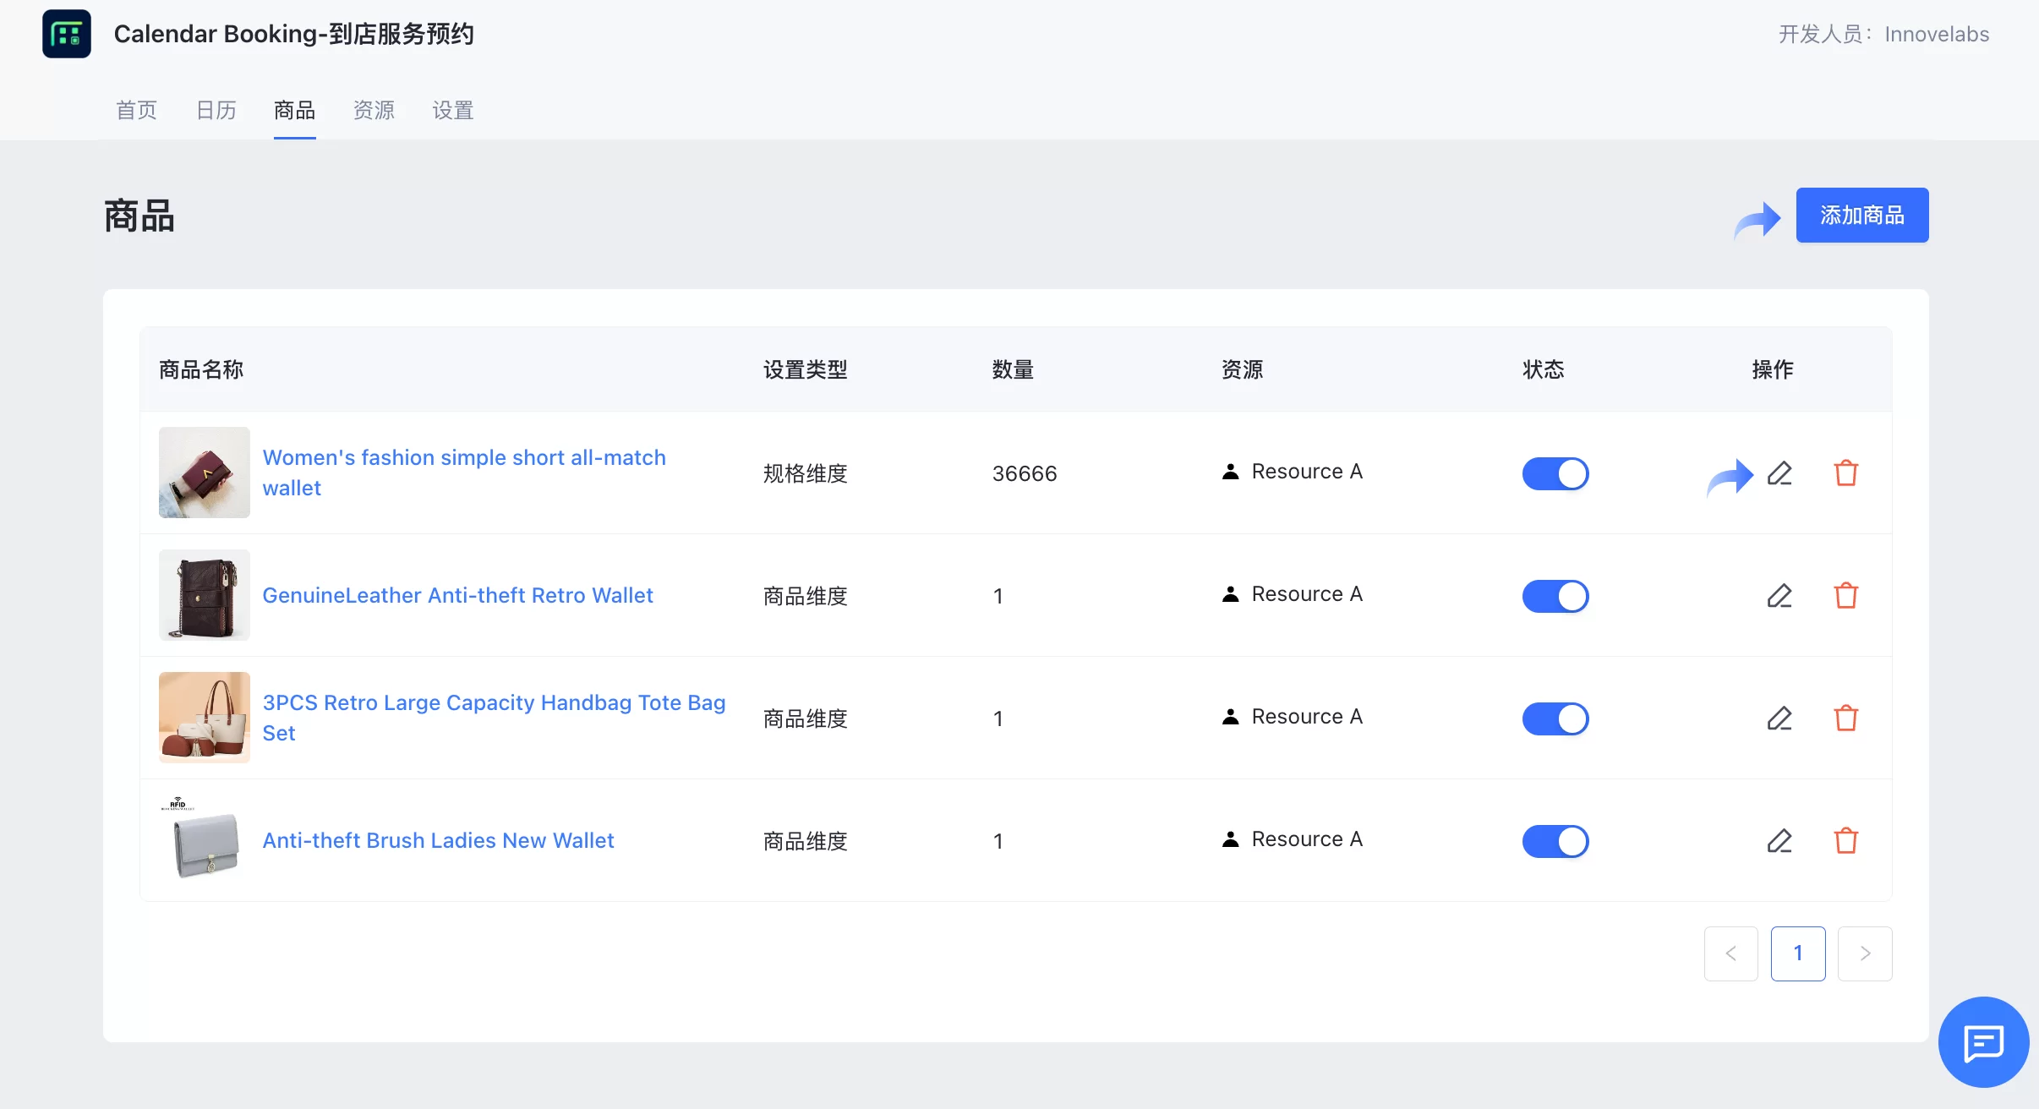Viewport: 2039px width, 1109px height.
Task: Open the chat support bubble
Action: pos(1983,1042)
